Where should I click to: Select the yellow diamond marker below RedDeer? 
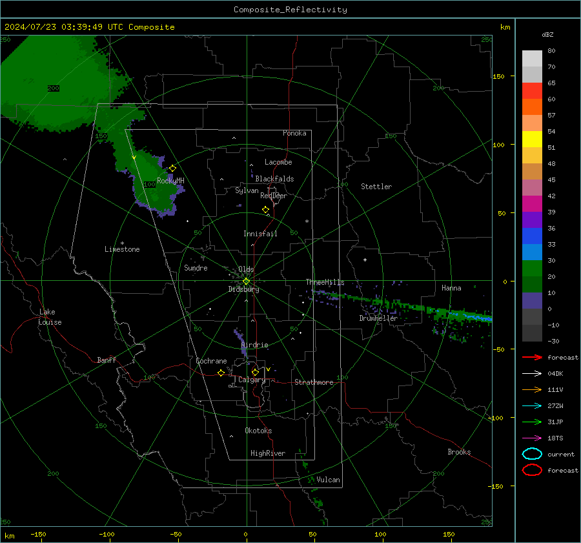266,210
